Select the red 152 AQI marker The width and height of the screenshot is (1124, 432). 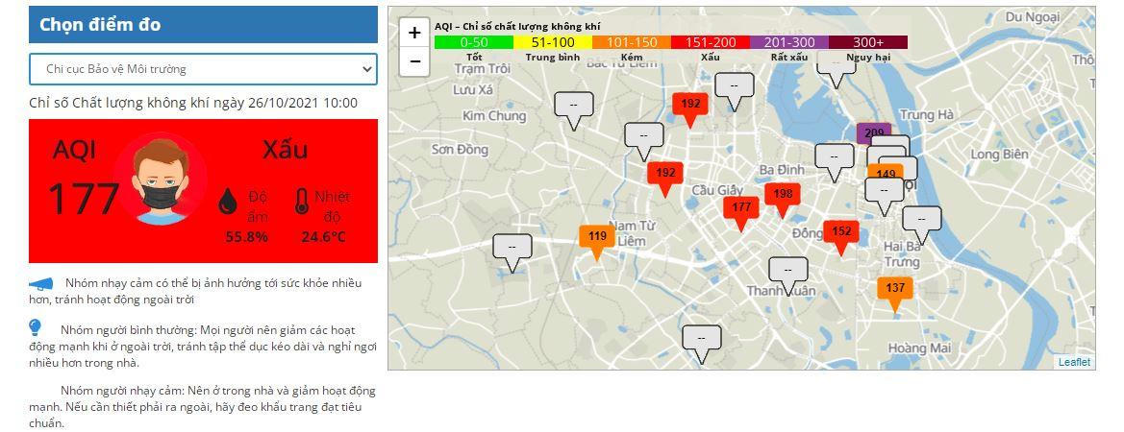(841, 232)
